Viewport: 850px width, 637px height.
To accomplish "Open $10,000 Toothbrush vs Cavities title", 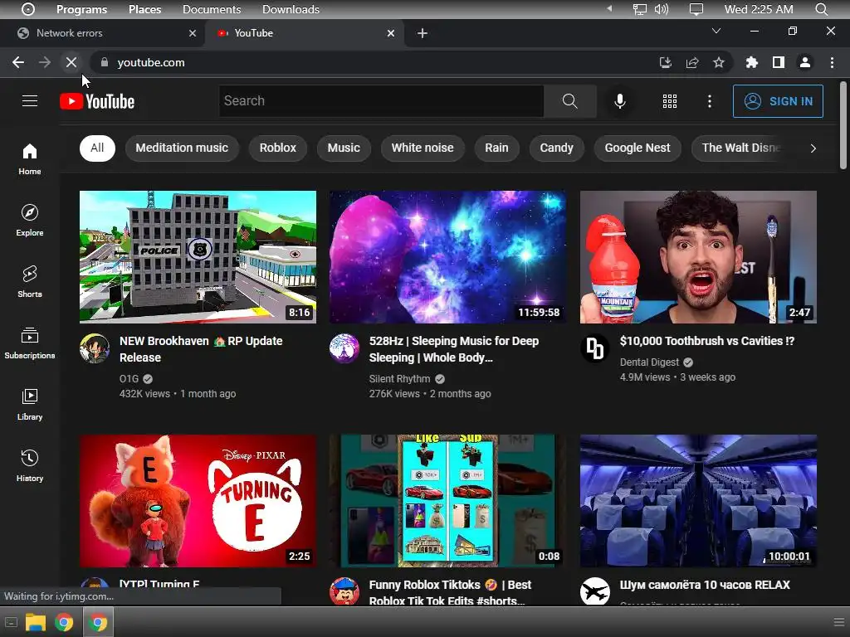I will pyautogui.click(x=707, y=341).
